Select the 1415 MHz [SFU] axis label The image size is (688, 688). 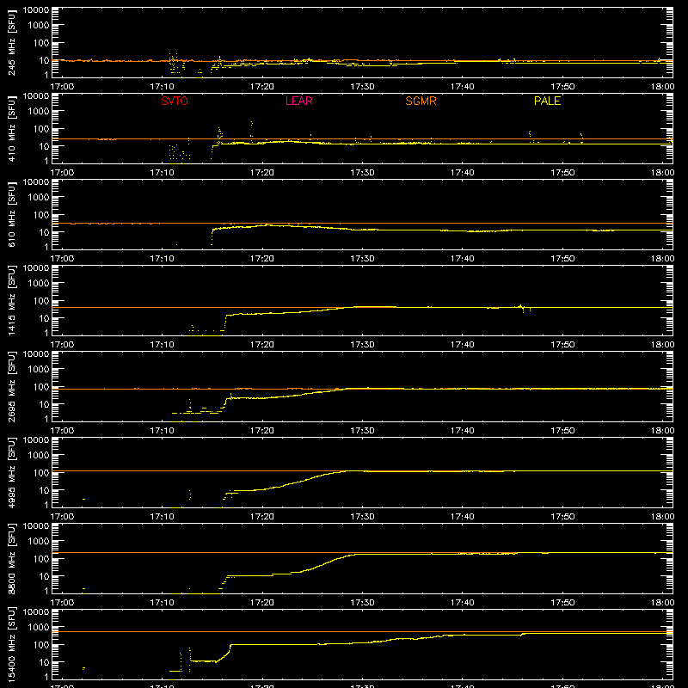12,300
